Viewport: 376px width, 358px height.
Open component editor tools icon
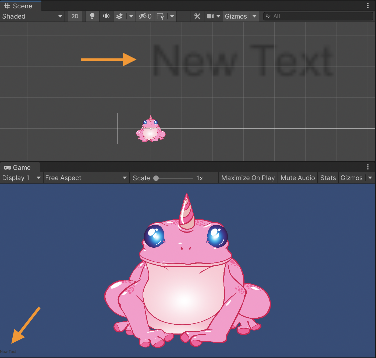click(x=197, y=16)
